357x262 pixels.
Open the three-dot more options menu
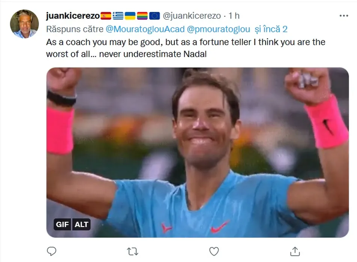click(344, 16)
